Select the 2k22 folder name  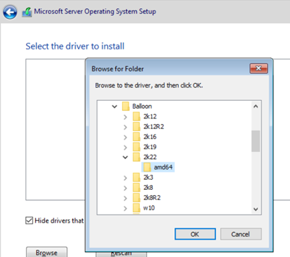point(150,157)
